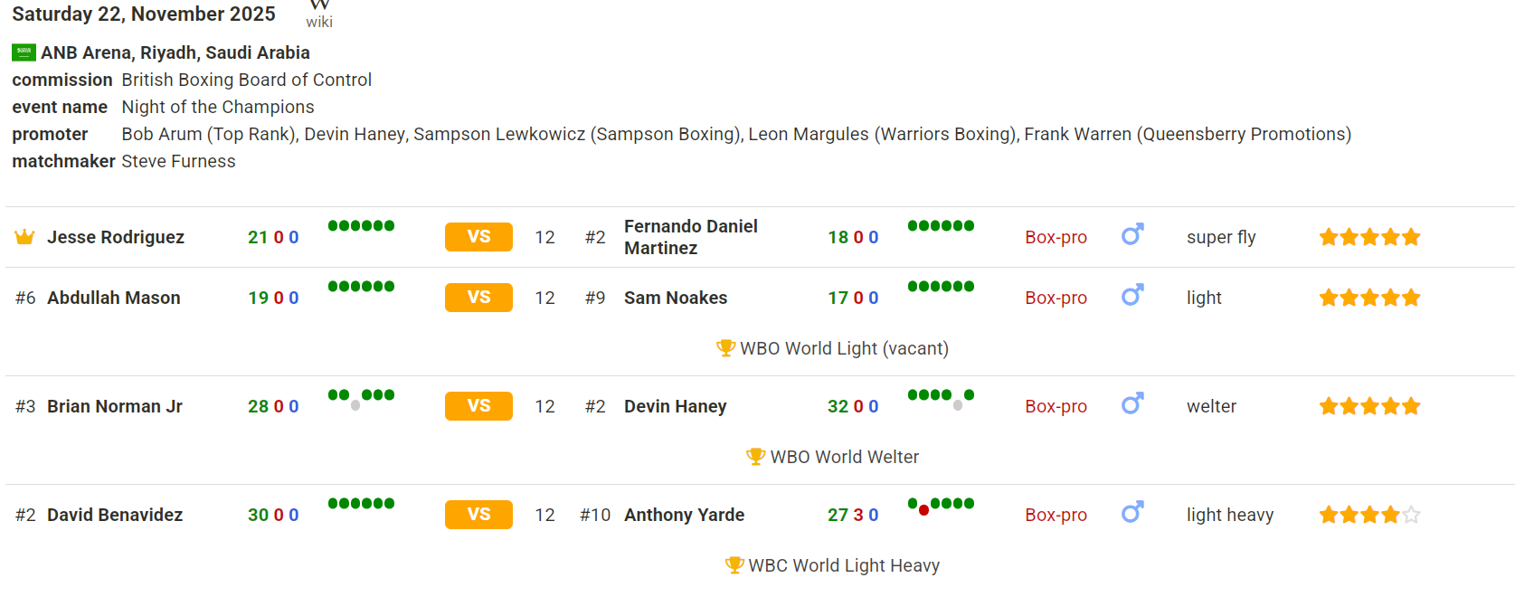Click Box-pro link in Anthony Yarde row

1056,515
